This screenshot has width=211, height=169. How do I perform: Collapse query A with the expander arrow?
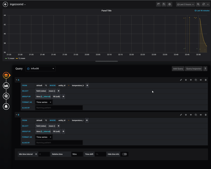16,80
